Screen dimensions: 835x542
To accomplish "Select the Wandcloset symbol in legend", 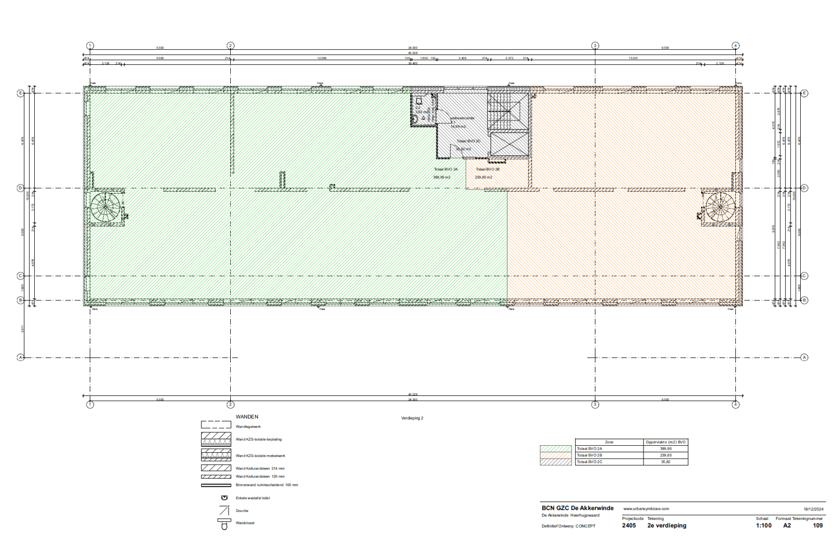I will [224, 523].
